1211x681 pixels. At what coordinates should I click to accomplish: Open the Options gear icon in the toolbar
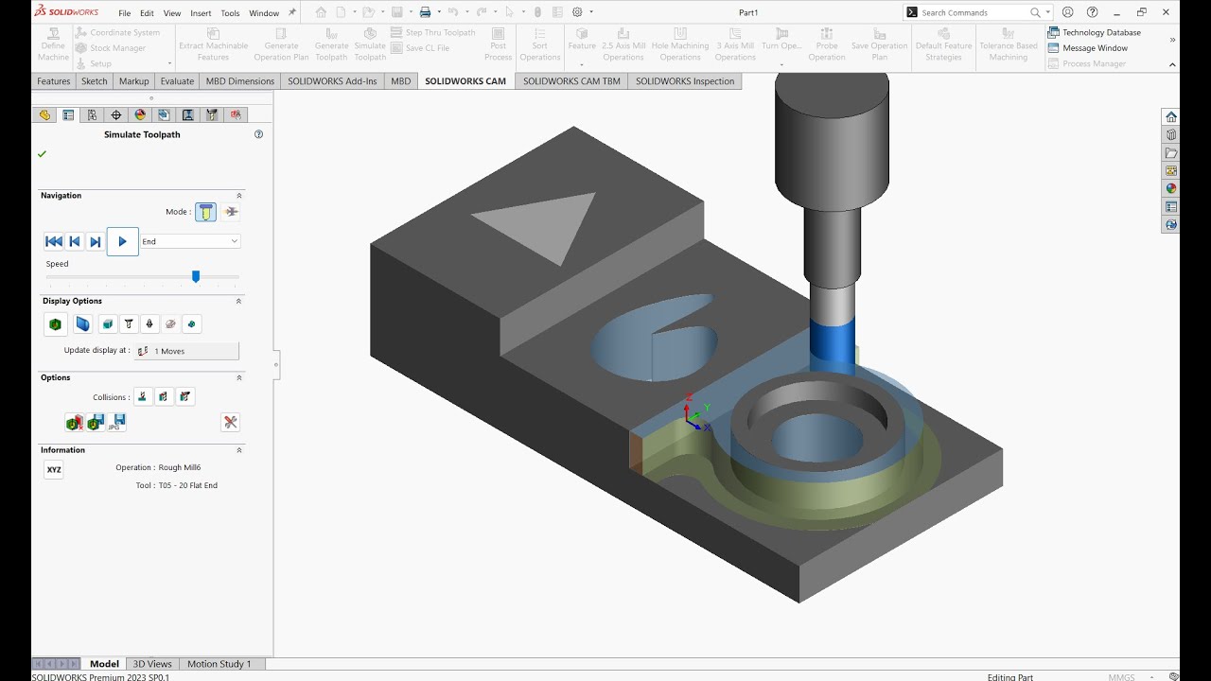click(577, 12)
